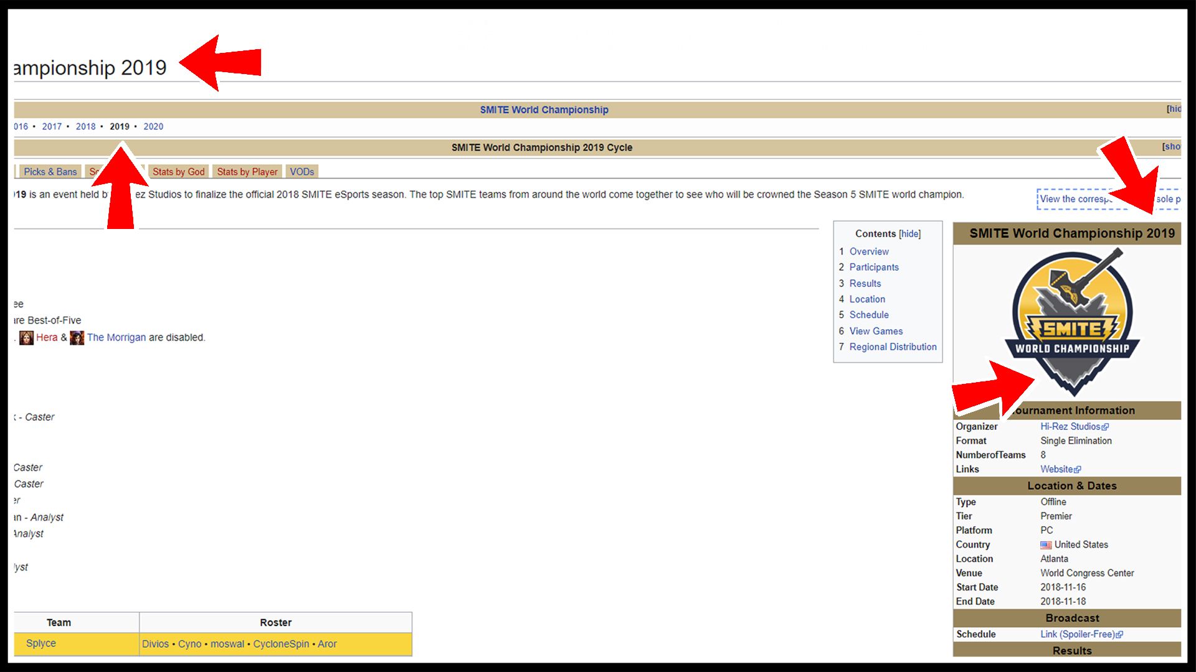
Task: Open the Splyce team link
Action: pyautogui.click(x=41, y=643)
